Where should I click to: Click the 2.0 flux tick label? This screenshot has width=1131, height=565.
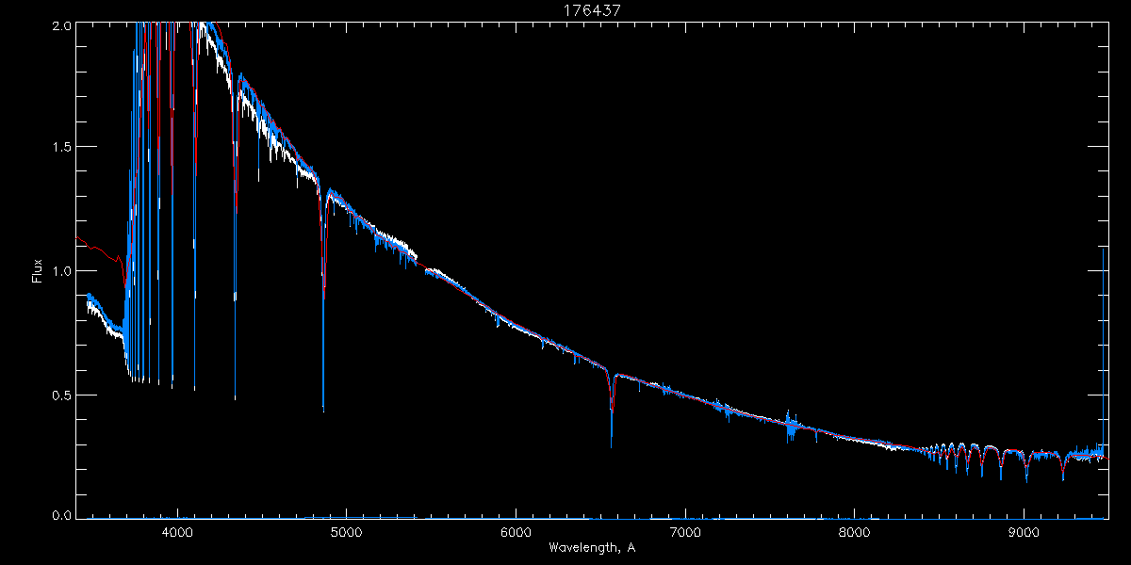coord(61,25)
